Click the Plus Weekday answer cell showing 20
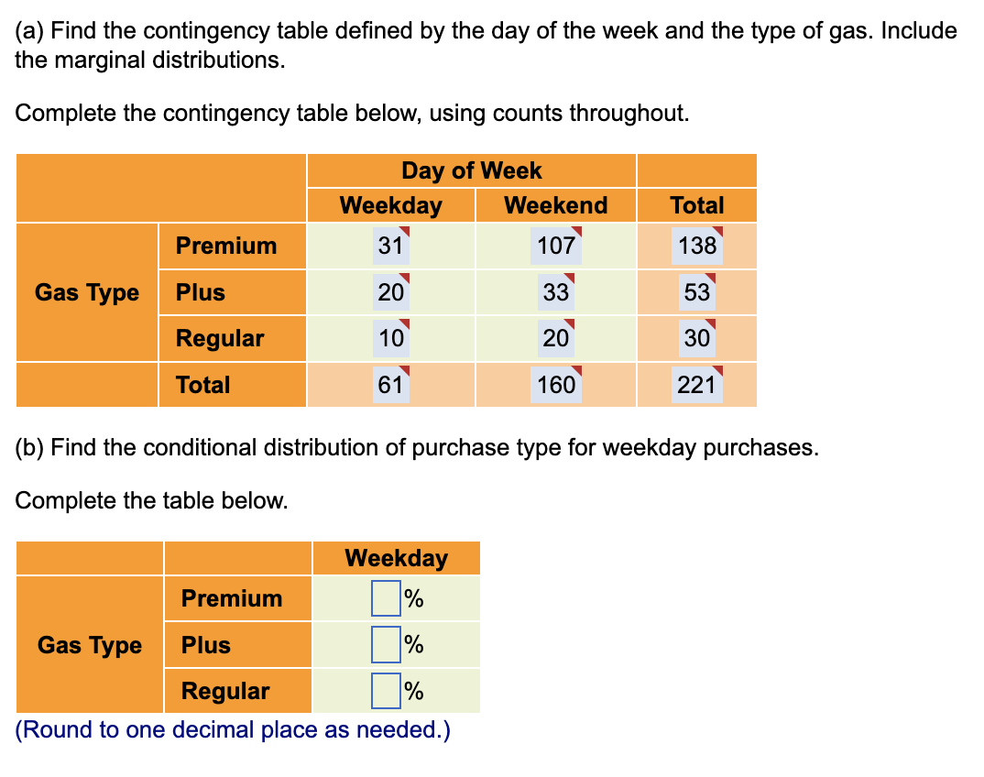This screenshot has width=984, height=777. click(391, 291)
